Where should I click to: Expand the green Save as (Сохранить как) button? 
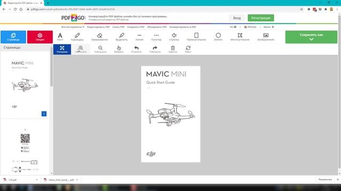pyautogui.click(x=311, y=37)
